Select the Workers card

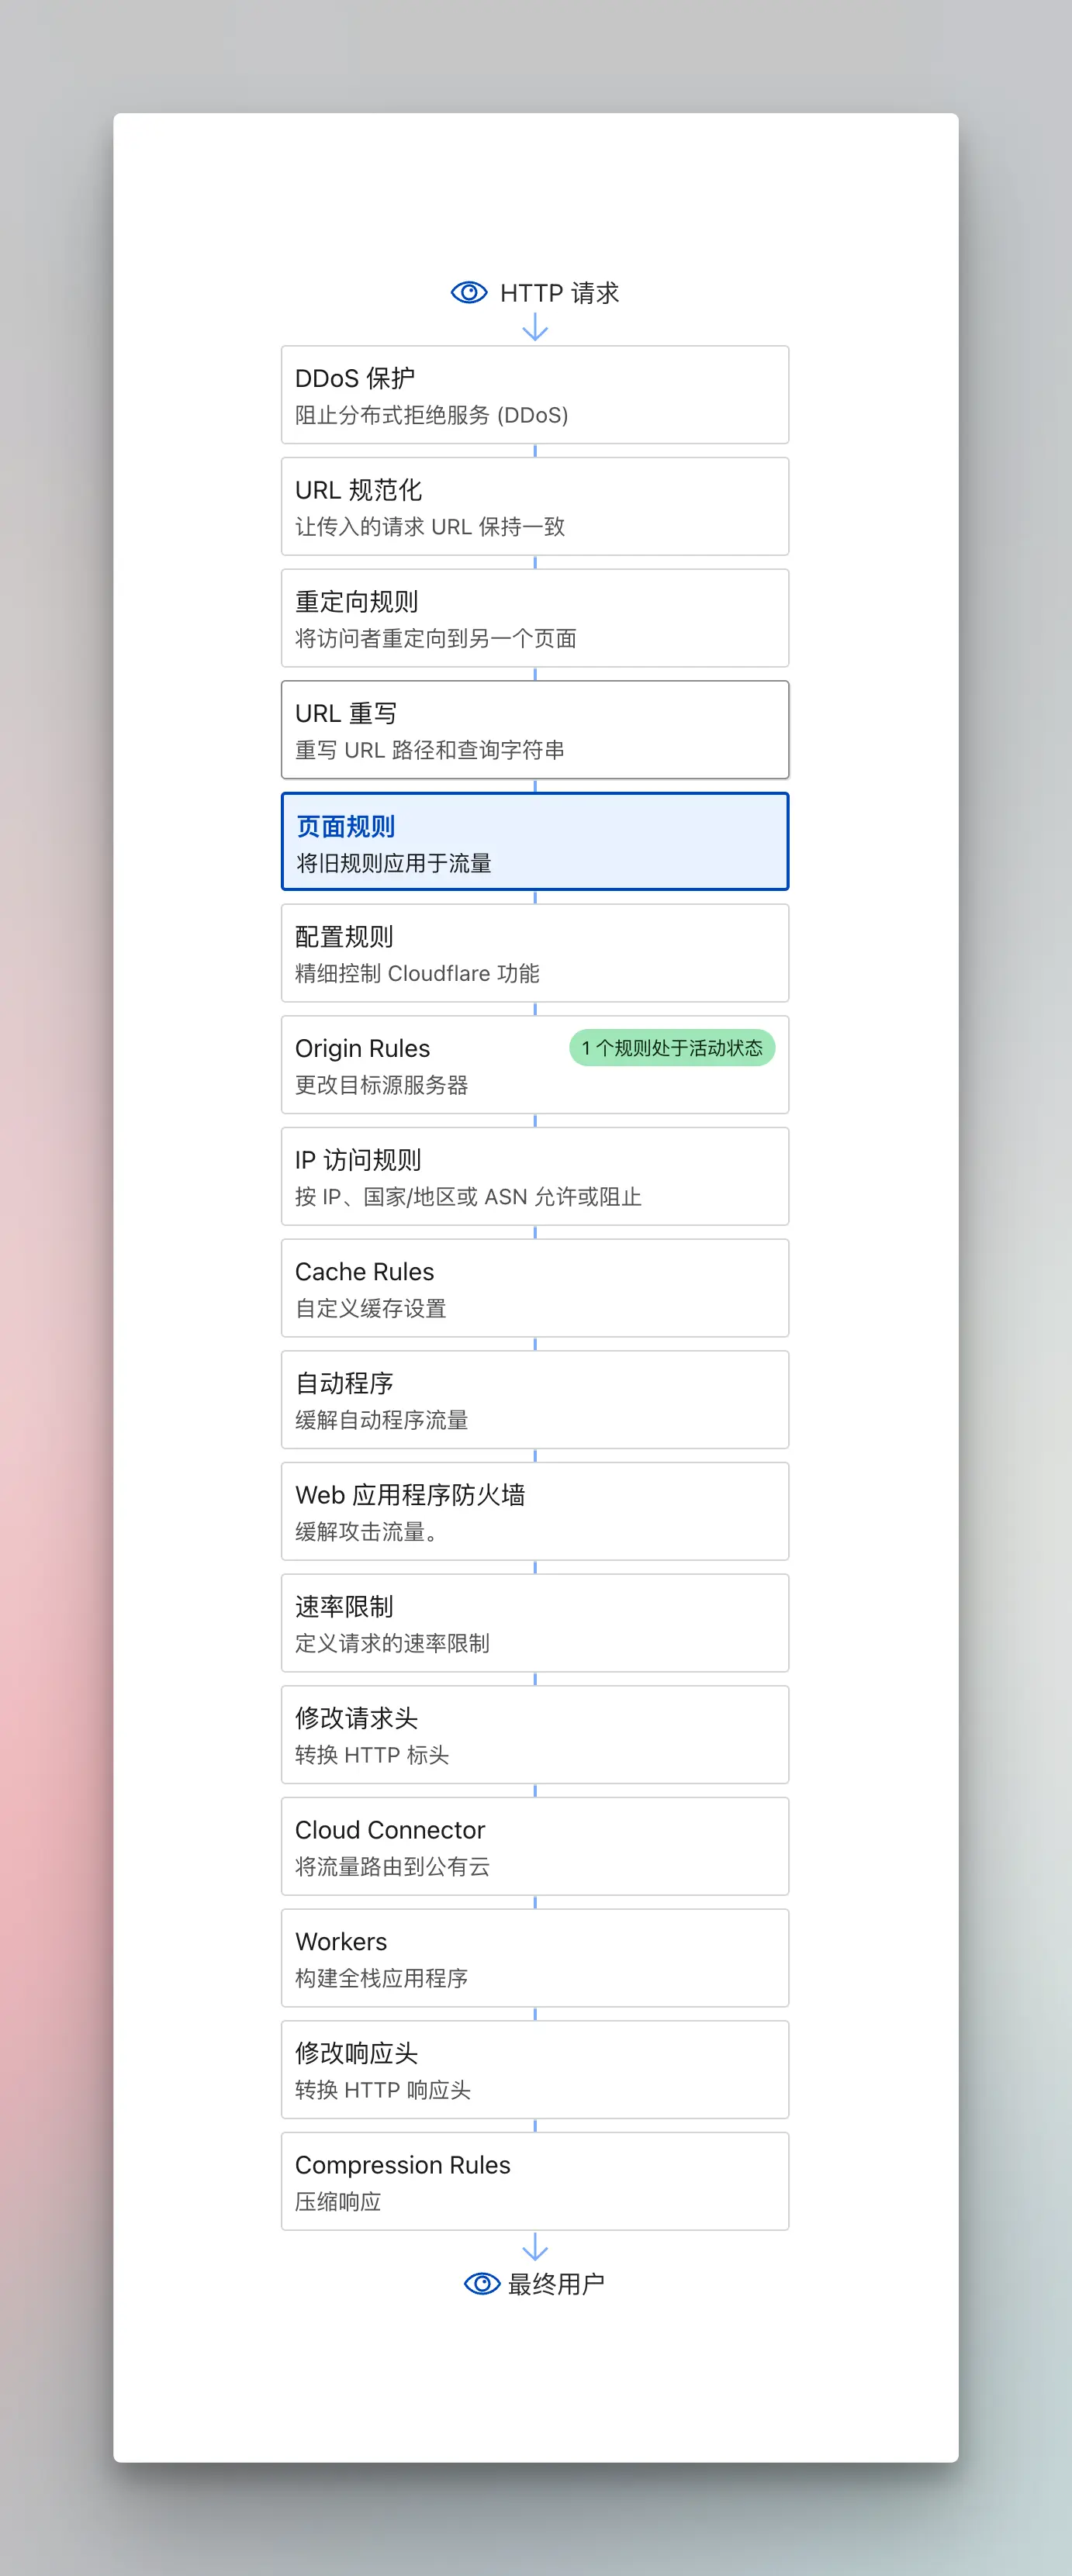pos(535,1958)
